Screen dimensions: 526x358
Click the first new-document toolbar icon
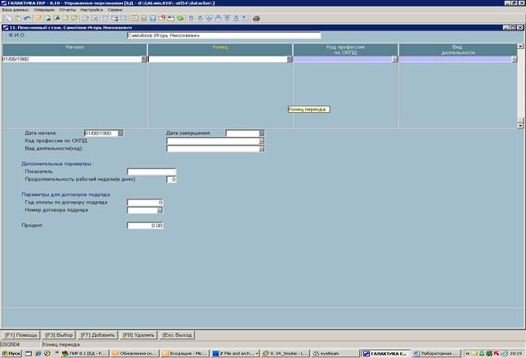coord(7,18)
